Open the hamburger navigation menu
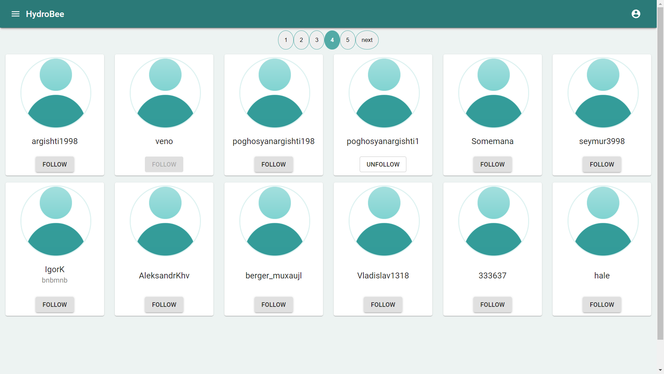Screen dimensions: 664x374 (15, 14)
